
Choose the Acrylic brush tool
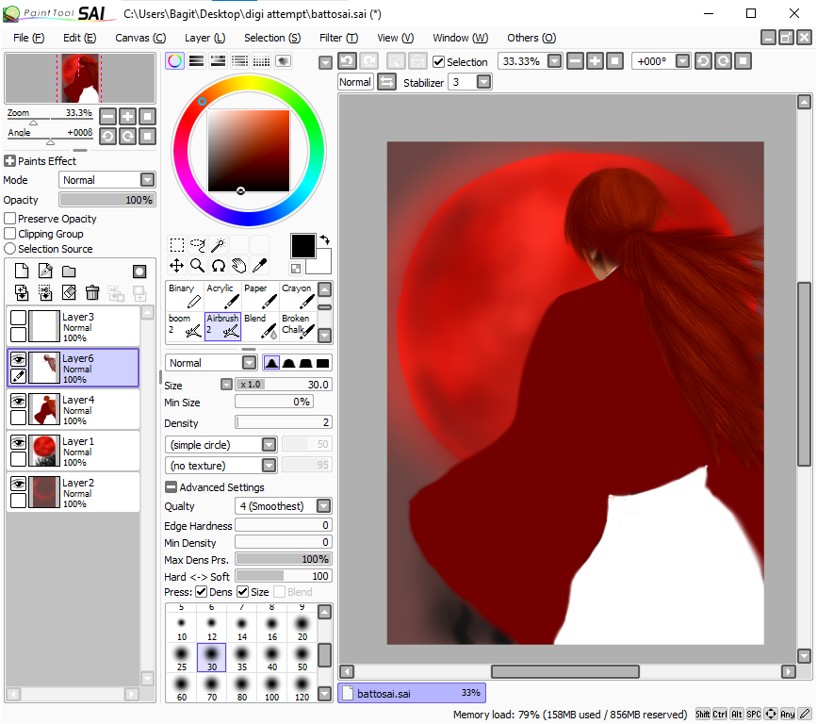pos(222,296)
